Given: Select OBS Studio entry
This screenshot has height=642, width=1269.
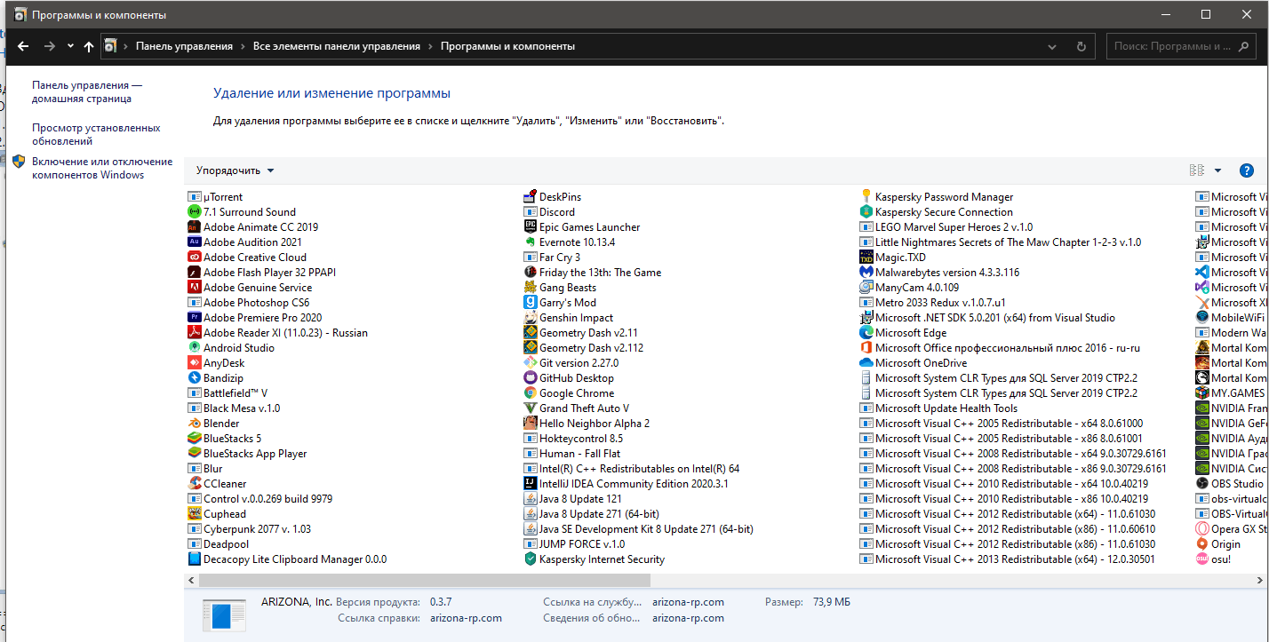Looking at the screenshot, I should [x=1230, y=484].
